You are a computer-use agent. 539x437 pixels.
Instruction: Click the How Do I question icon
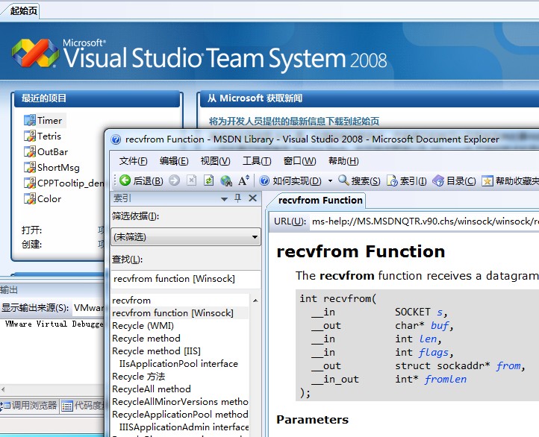(x=264, y=180)
